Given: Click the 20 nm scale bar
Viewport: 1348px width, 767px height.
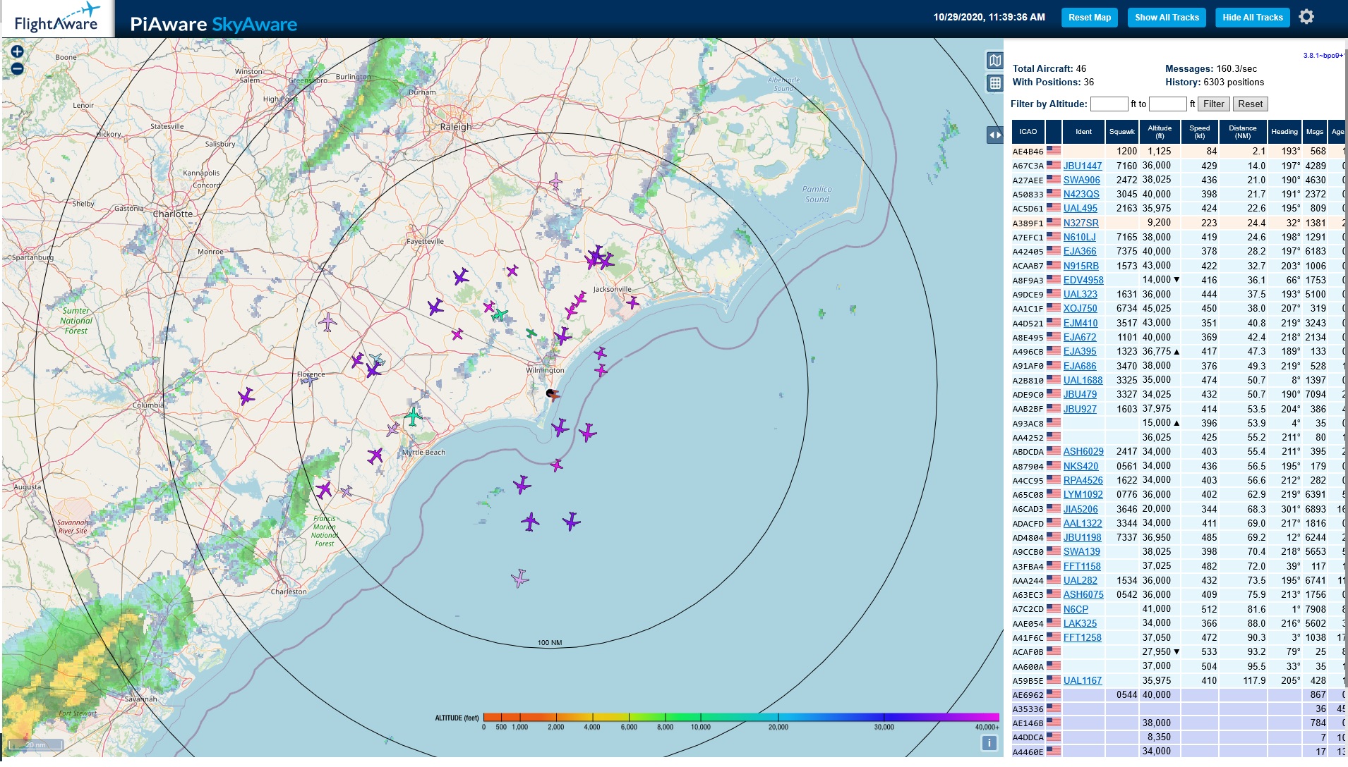Looking at the screenshot, I should (x=35, y=744).
